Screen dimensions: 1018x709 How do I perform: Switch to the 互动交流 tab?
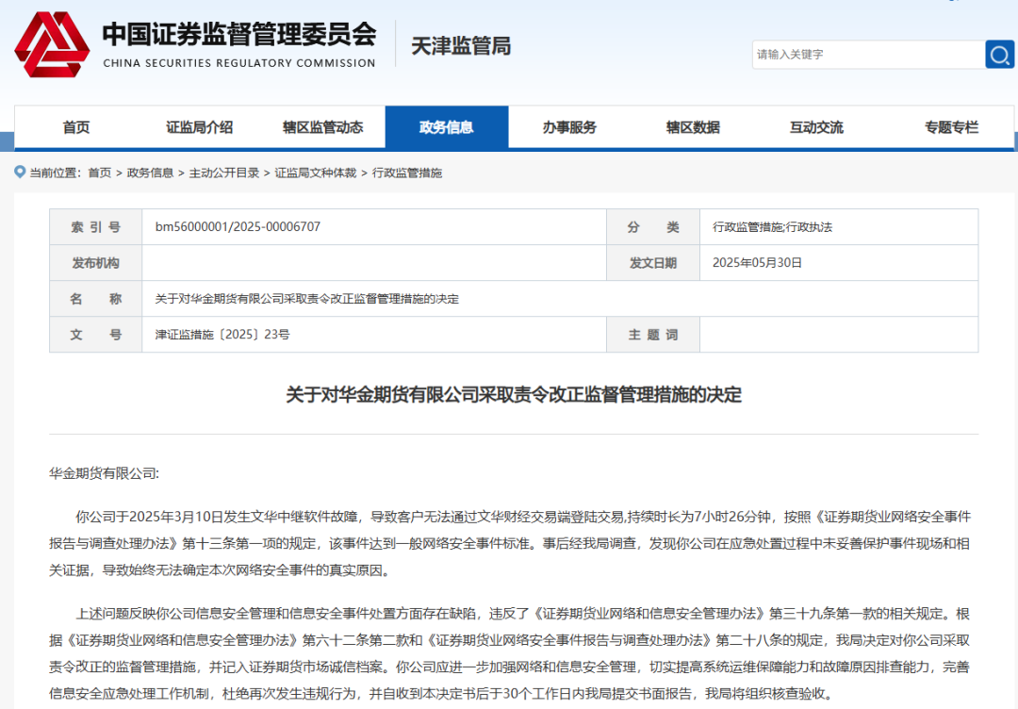[816, 127]
